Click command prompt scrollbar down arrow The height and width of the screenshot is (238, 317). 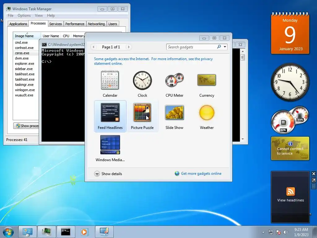[x=243, y=139]
